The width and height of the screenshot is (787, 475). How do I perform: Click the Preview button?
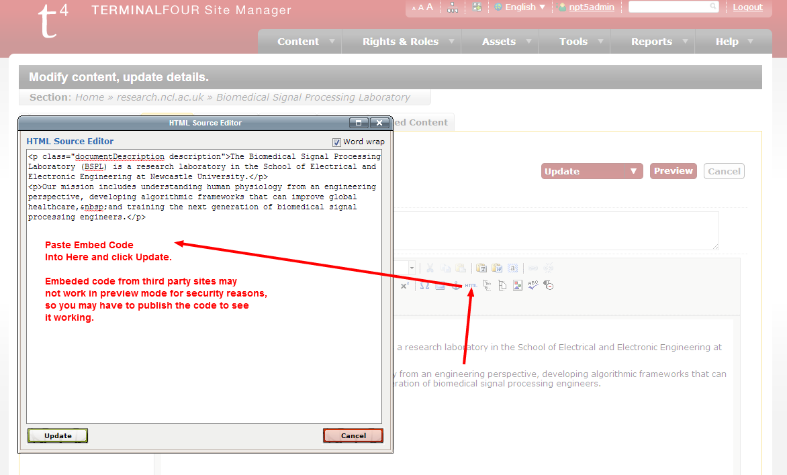point(673,171)
